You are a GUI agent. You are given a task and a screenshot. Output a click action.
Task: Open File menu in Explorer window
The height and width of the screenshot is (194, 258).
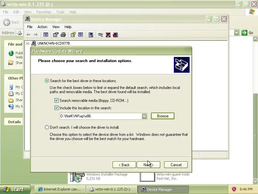(5, 12)
